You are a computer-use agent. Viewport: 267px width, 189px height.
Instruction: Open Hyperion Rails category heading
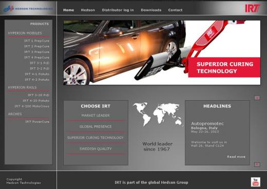[23, 87]
